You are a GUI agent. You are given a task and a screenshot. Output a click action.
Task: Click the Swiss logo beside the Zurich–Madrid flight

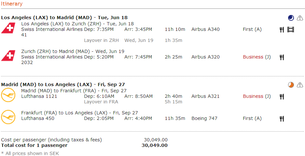8,56
